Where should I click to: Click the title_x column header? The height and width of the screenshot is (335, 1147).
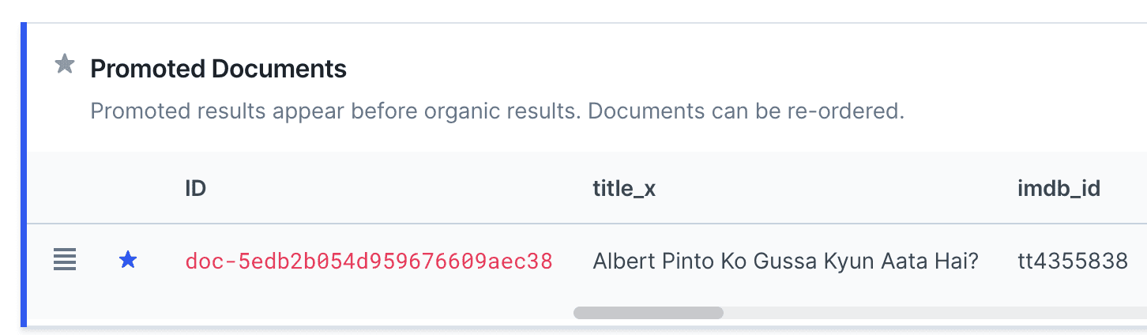pyautogui.click(x=624, y=188)
